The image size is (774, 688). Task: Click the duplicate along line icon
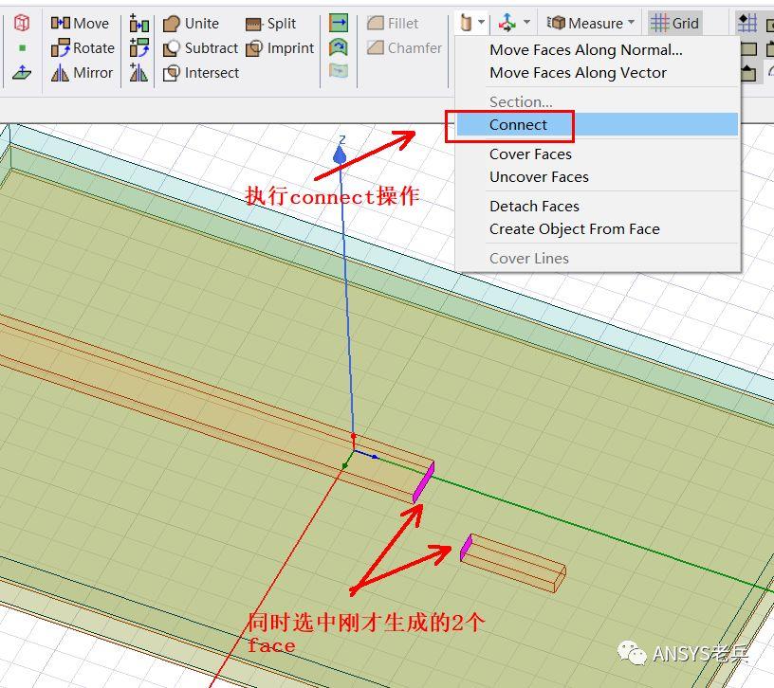(139, 23)
